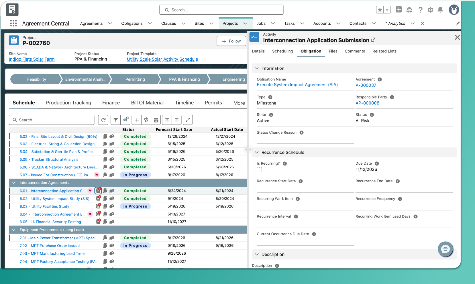Show info tooltip for Agreement field
The height and width of the screenshot is (284, 475).
tap(380, 79)
